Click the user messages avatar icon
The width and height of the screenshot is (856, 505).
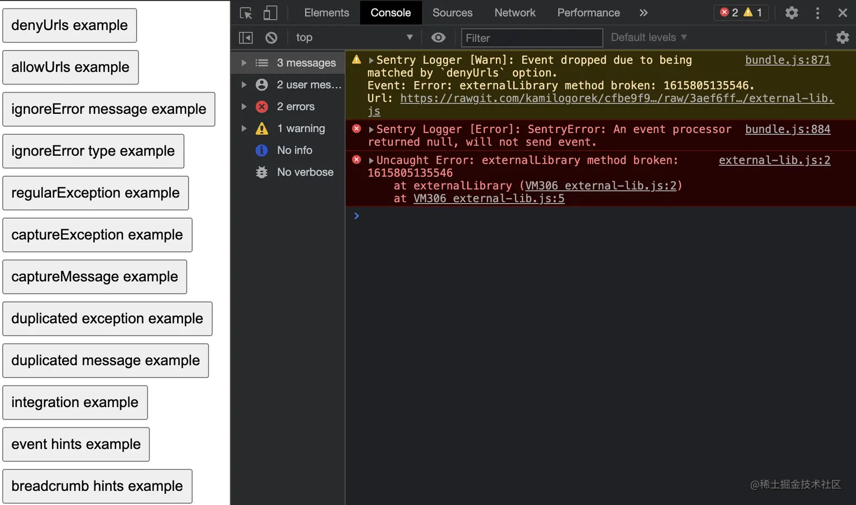pyautogui.click(x=262, y=84)
